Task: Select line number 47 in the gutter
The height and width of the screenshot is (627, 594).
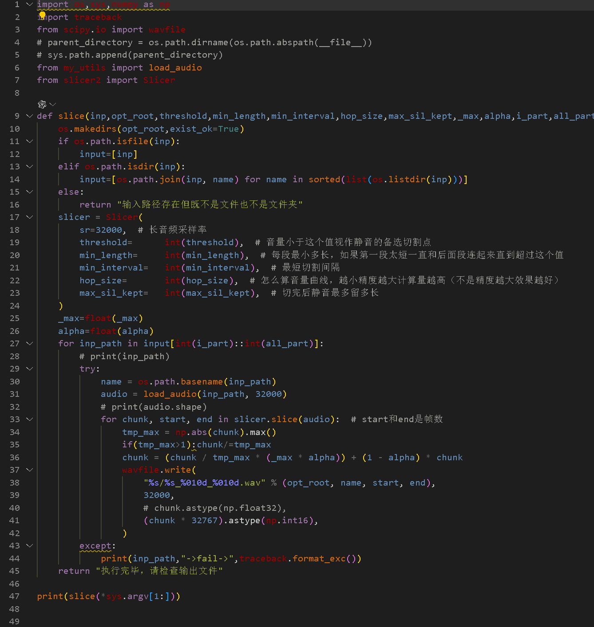Action: 15,596
